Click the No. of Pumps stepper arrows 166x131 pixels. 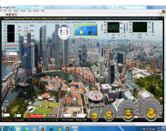pyautogui.click(x=2, y=115)
